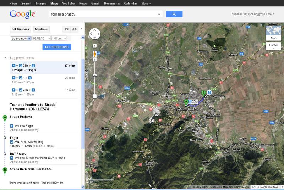Select the 23b route at 12:58pm
The height and width of the screenshot is (190, 284).
click(44, 68)
